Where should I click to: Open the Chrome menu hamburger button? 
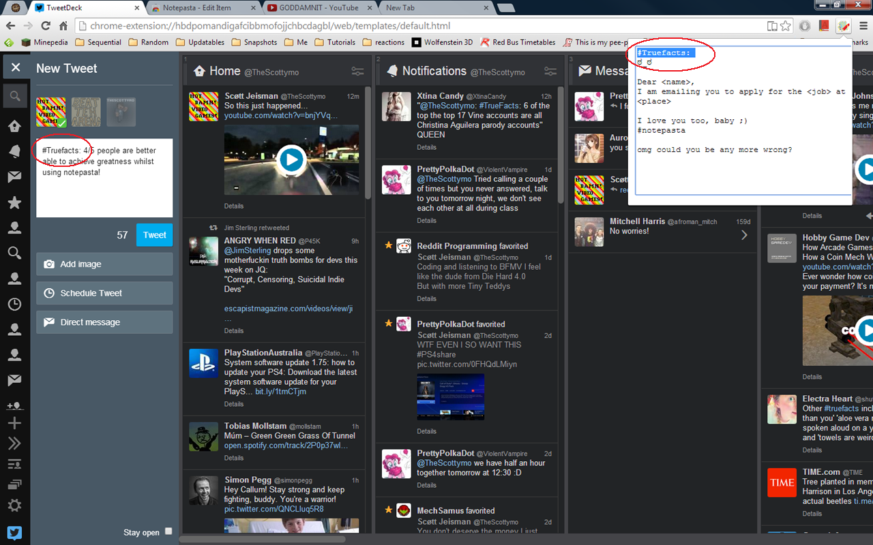(x=863, y=26)
